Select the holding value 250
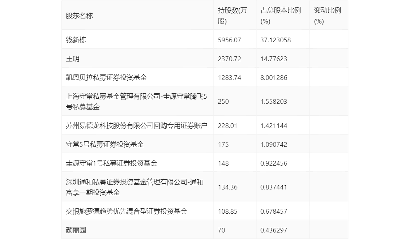410x239 pixels. [223, 102]
